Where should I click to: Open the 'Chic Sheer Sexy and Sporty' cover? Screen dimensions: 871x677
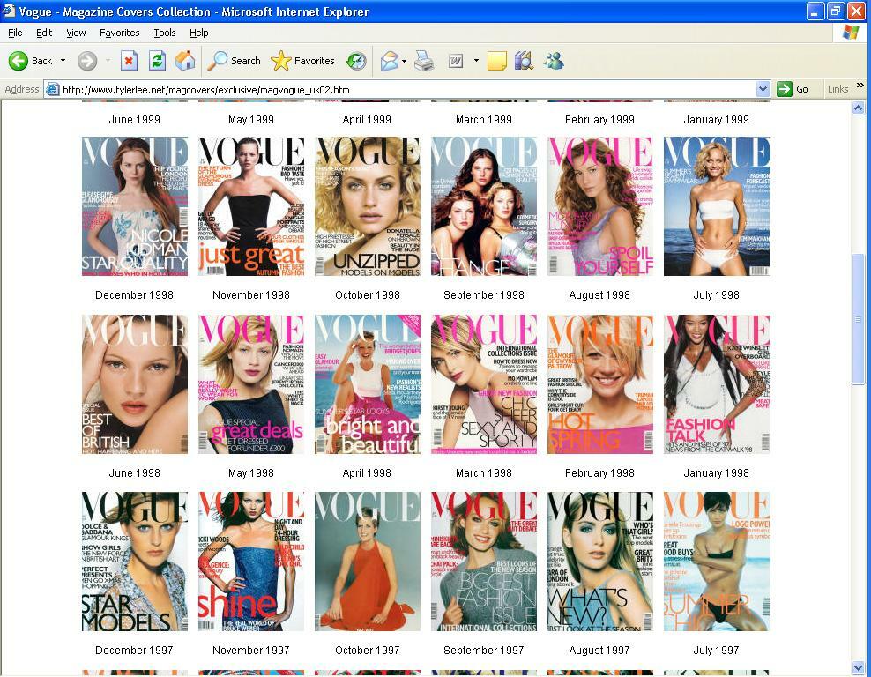(x=484, y=384)
